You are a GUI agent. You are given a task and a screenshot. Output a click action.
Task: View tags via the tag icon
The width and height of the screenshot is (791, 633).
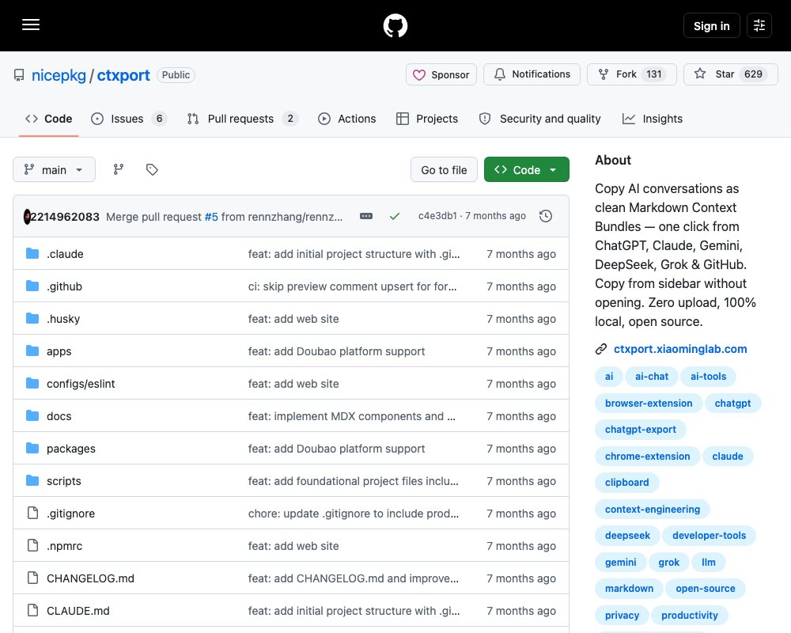(x=152, y=169)
